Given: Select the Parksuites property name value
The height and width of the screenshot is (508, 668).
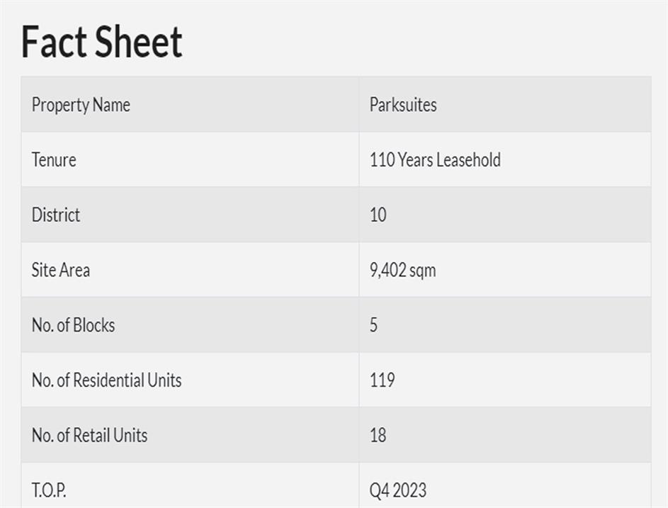Looking at the screenshot, I should (x=403, y=105).
